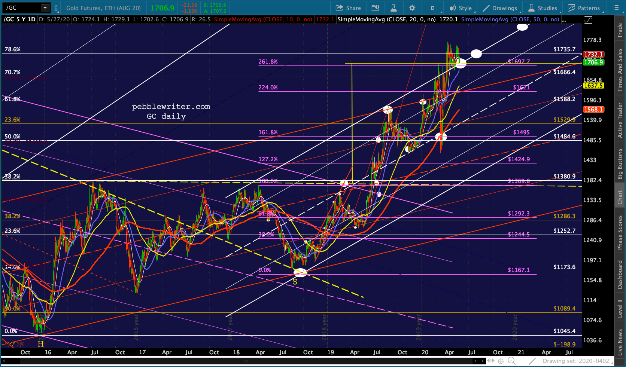Click the $1292.3 price level label
This screenshot has width=626, height=367.
pyautogui.click(x=519, y=214)
